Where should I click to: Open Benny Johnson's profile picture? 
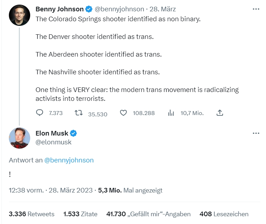[x=19, y=15]
